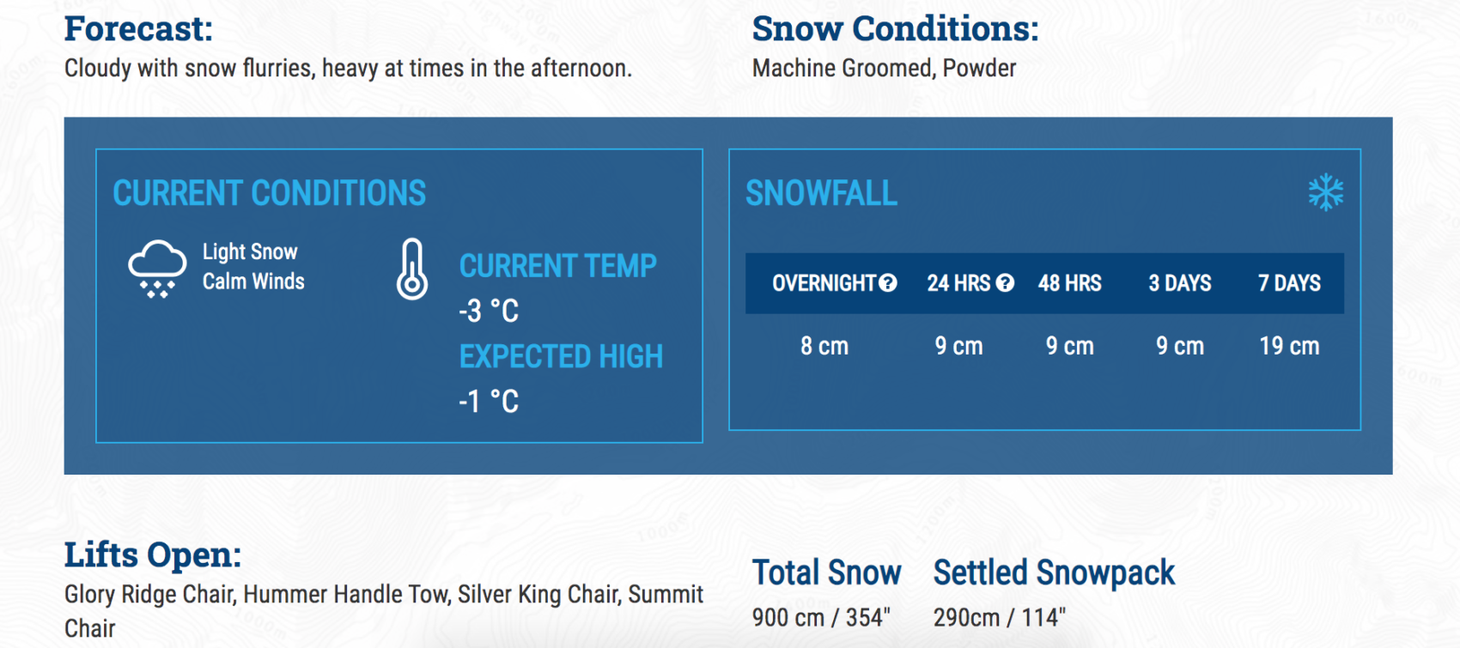Viewport: 1460px width, 648px height.
Task: Click the -1 °C expected high reading
Action: pos(489,401)
